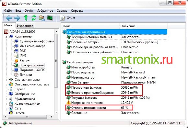The height and width of the screenshot is (128, 188).
Task: Open the Файл menu
Action: tap(8, 11)
